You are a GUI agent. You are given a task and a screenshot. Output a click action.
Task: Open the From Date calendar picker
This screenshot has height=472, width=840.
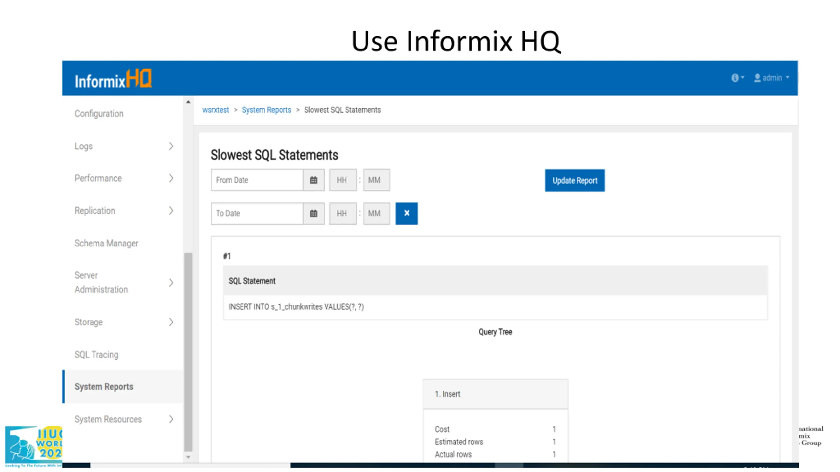(x=313, y=180)
